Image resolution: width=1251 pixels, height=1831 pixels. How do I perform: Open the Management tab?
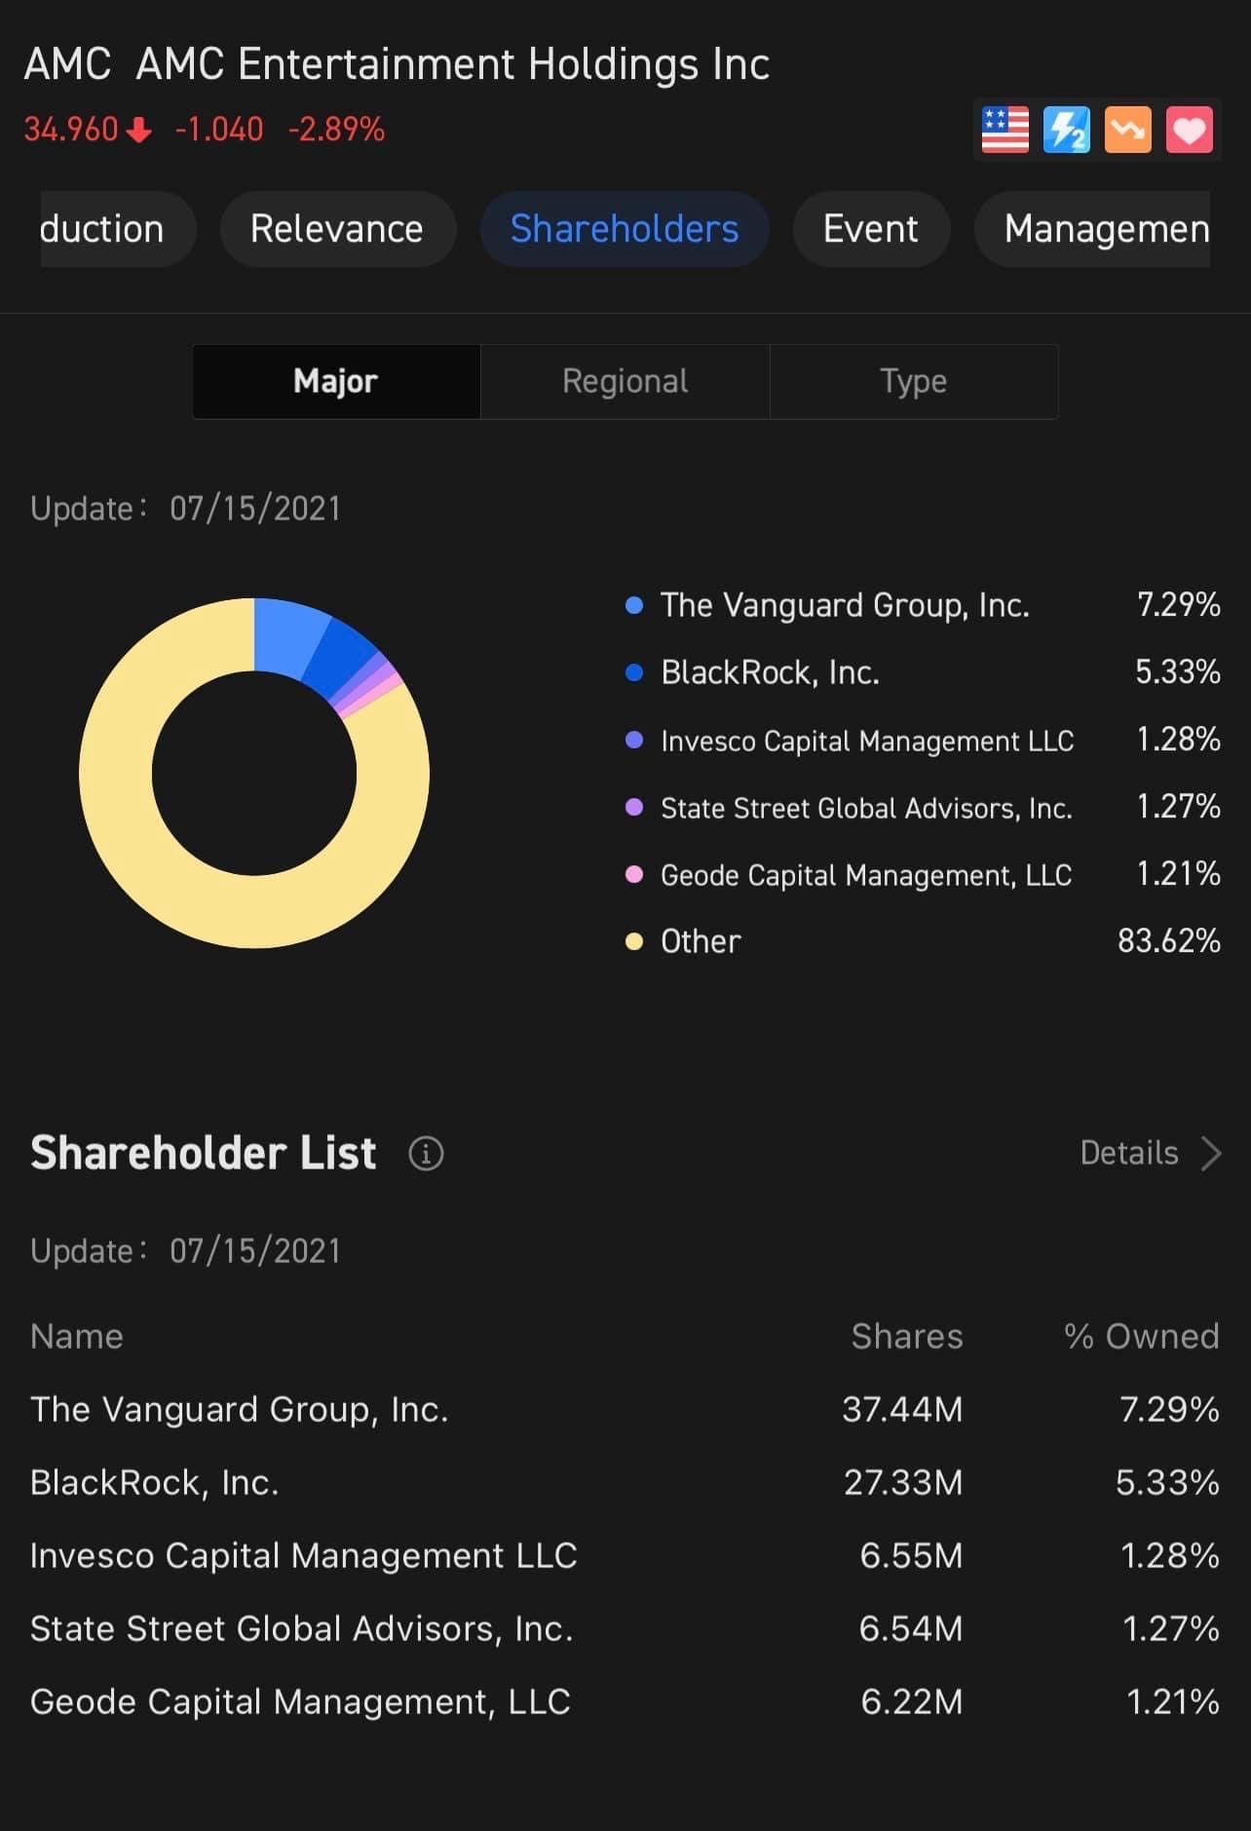pyautogui.click(x=1106, y=229)
